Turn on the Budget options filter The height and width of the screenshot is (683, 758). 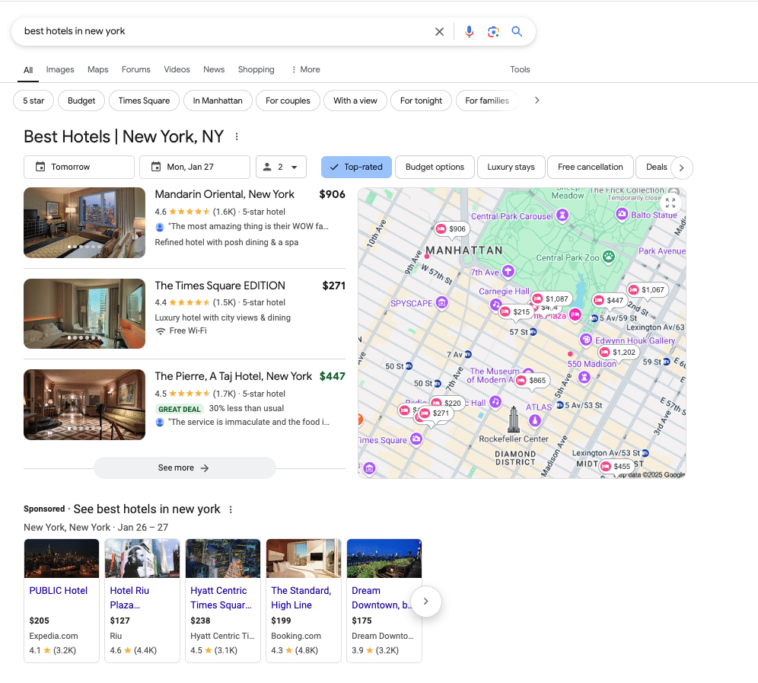(x=435, y=167)
